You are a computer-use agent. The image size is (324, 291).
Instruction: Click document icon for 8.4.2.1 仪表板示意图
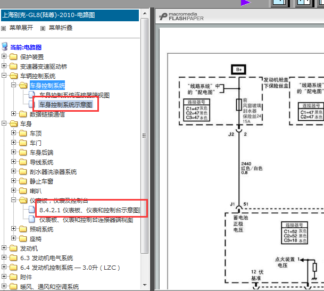tap(31, 210)
